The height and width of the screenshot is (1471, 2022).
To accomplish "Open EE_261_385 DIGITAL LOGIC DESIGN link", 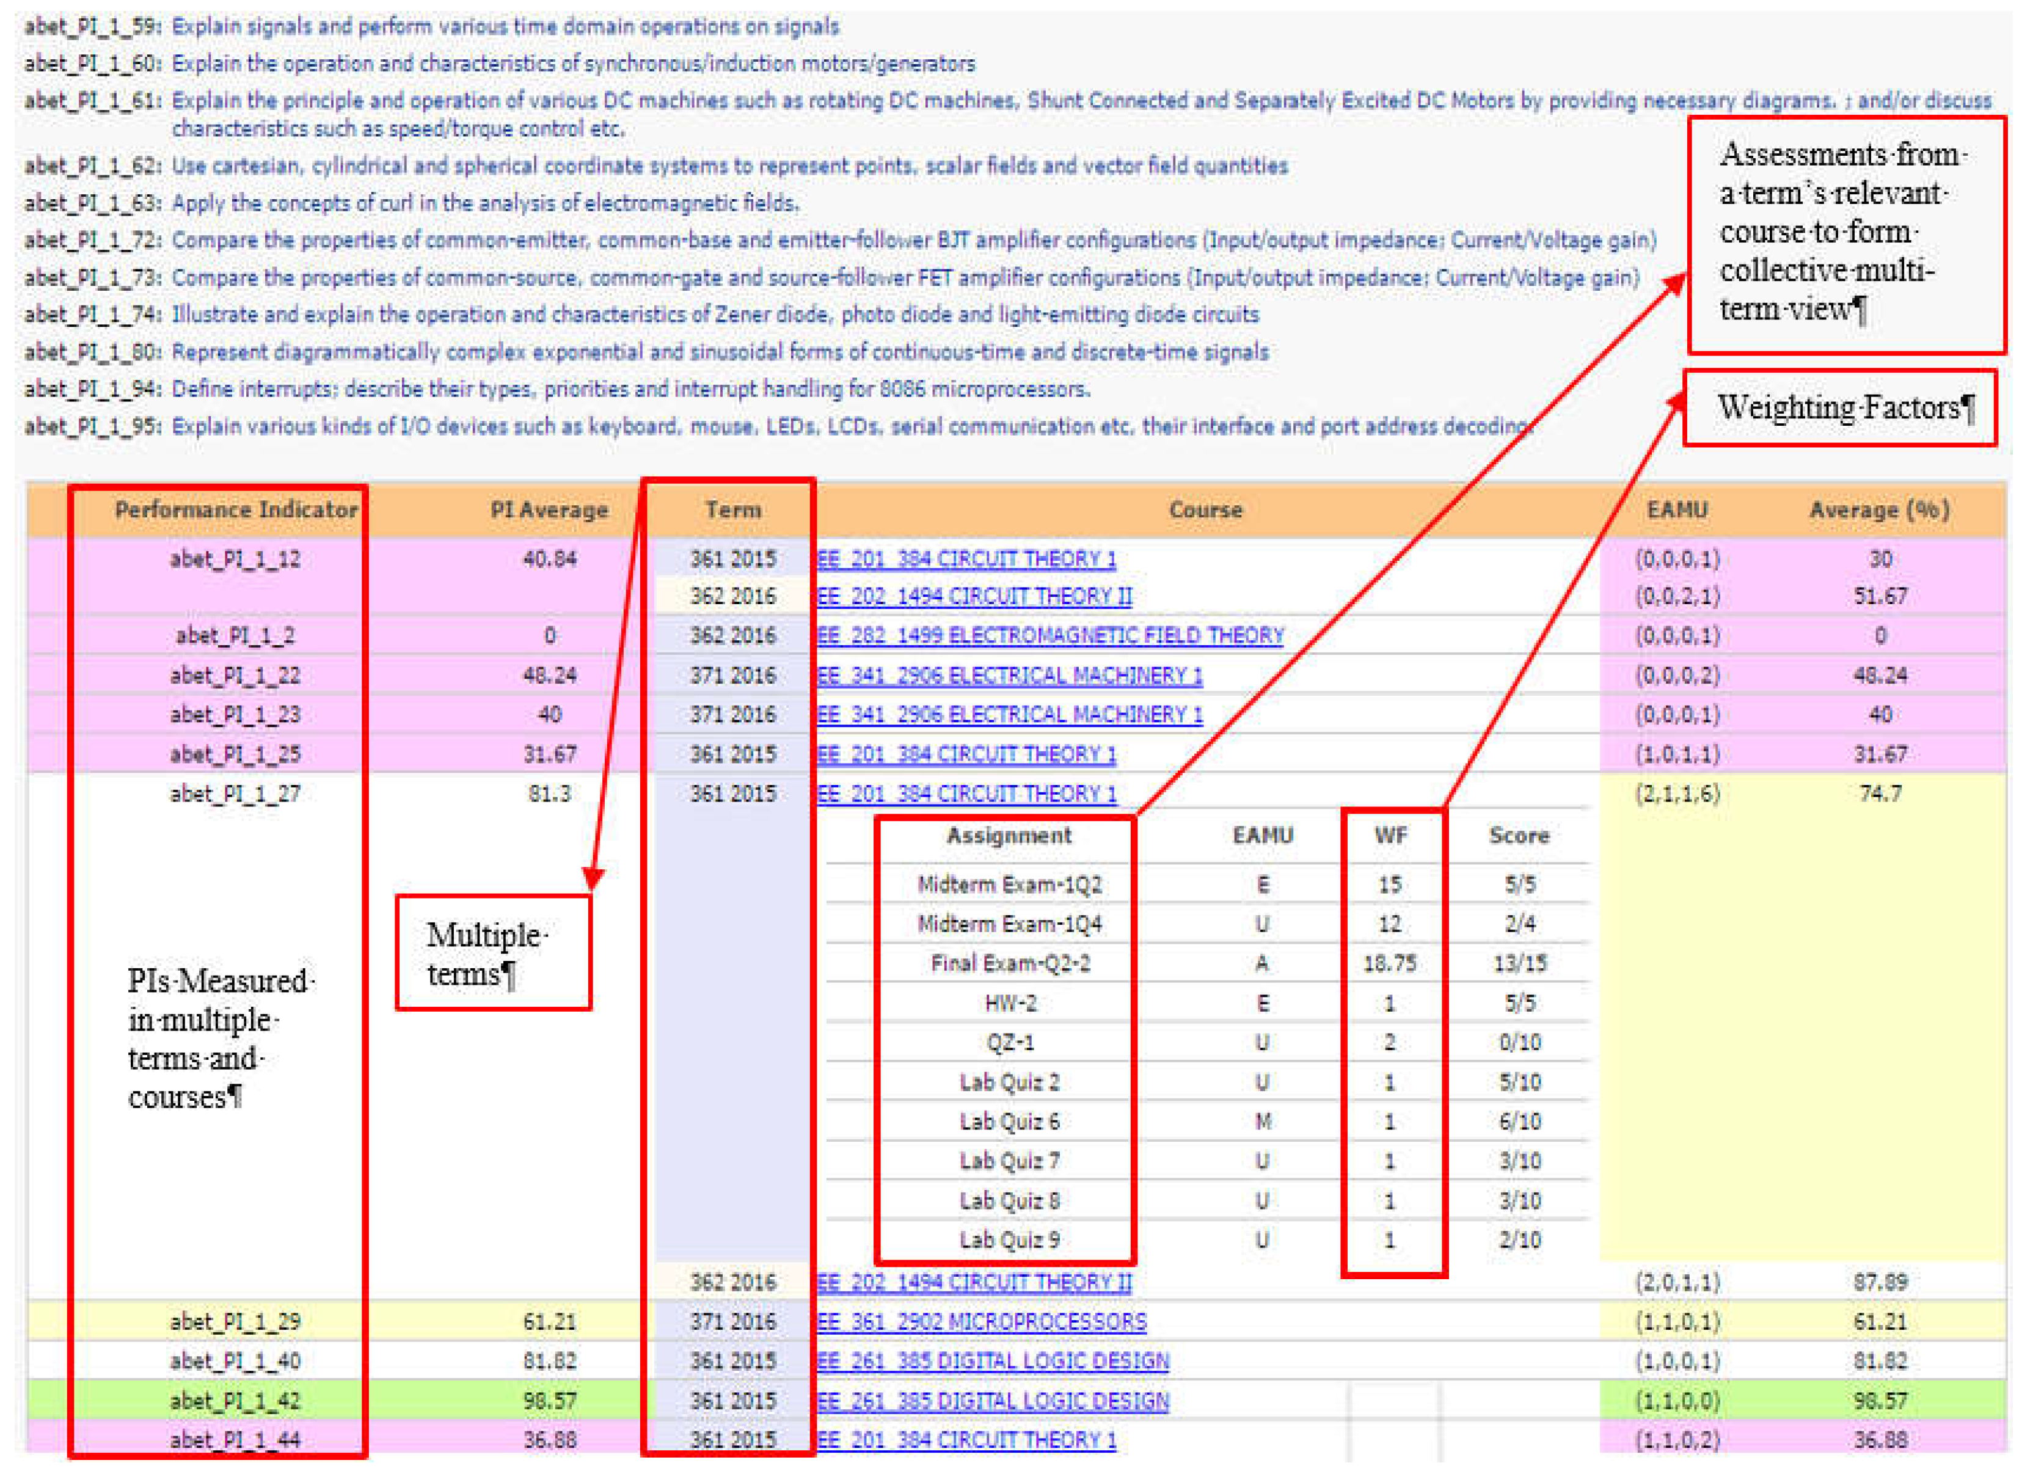I will 994,1361.
